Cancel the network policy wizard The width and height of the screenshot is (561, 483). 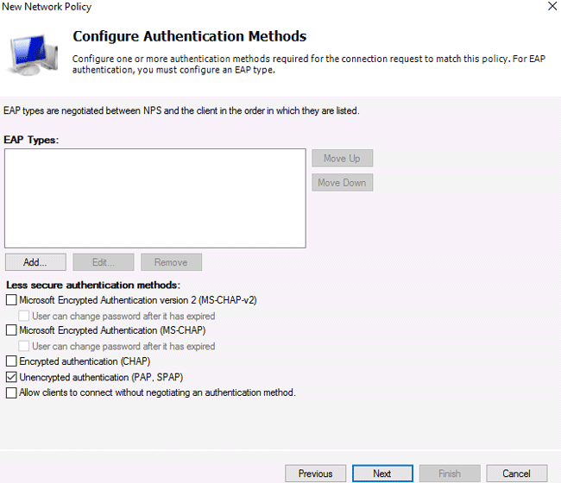[x=517, y=474]
